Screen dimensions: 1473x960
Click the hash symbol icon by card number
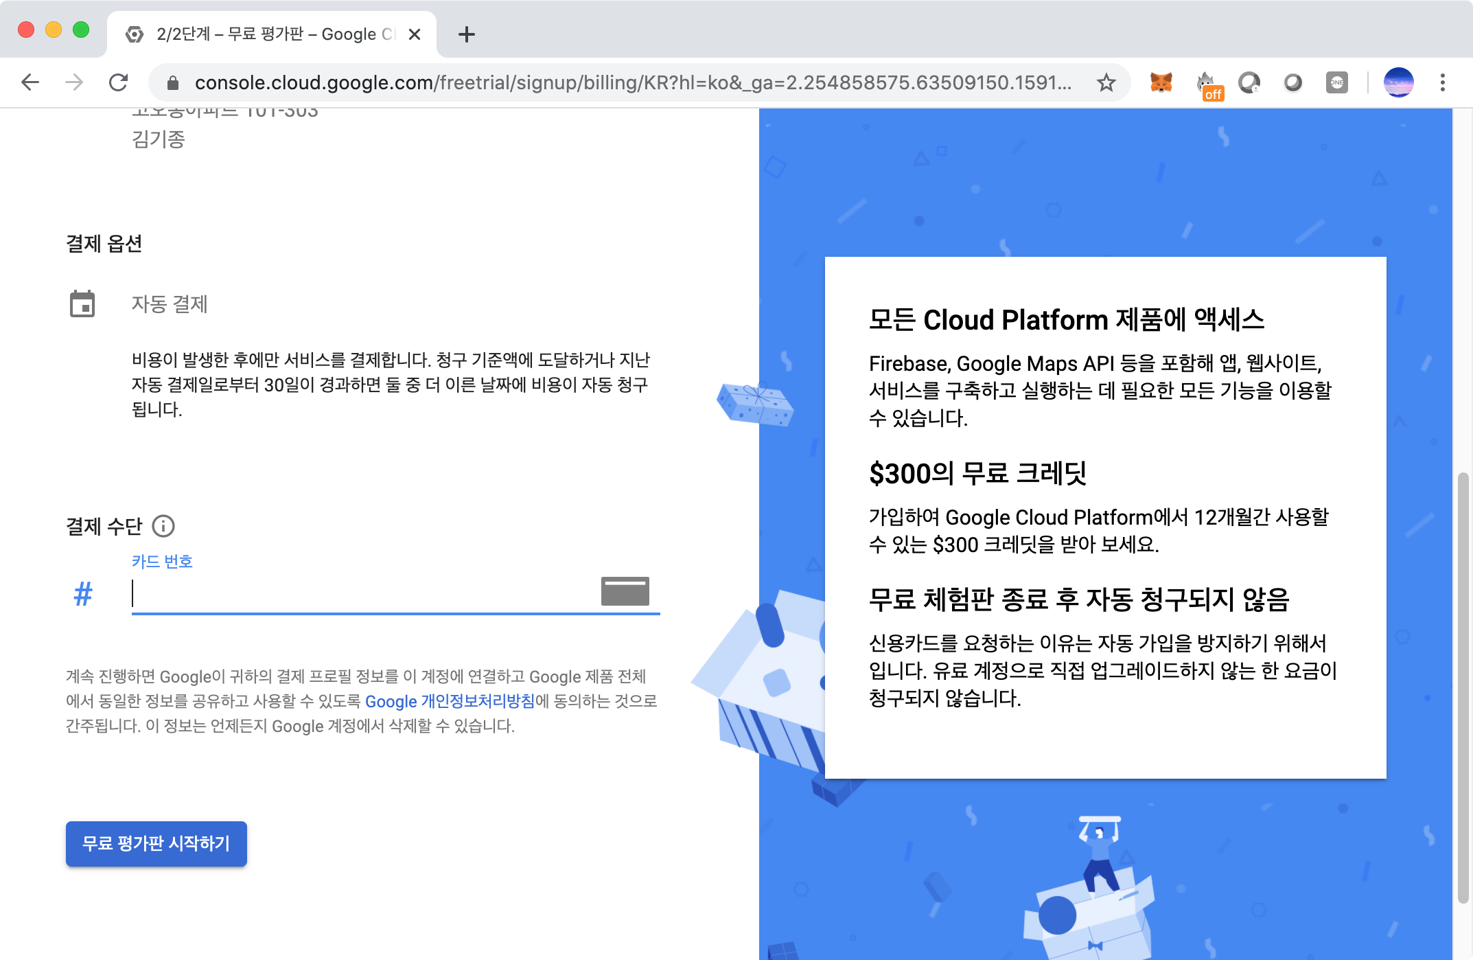pos(83,594)
